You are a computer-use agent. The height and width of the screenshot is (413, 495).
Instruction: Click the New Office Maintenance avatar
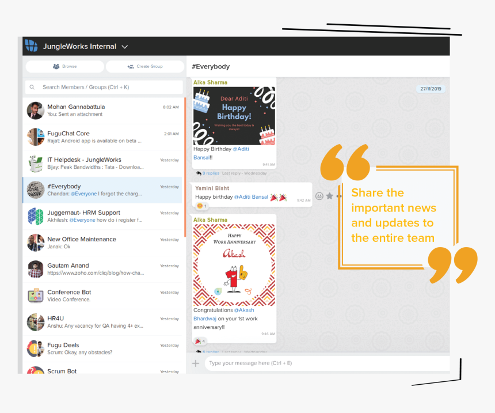click(x=36, y=243)
